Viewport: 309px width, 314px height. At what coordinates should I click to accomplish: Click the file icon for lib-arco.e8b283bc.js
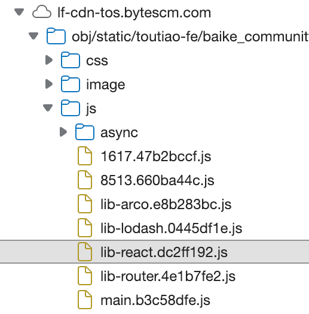coord(85,204)
